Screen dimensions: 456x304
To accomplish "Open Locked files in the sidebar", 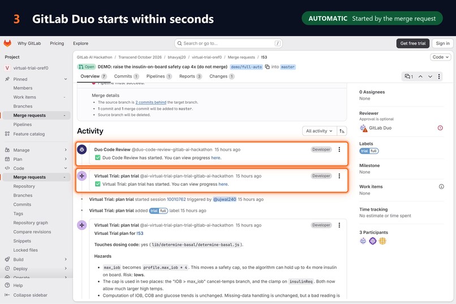I will (25, 250).
